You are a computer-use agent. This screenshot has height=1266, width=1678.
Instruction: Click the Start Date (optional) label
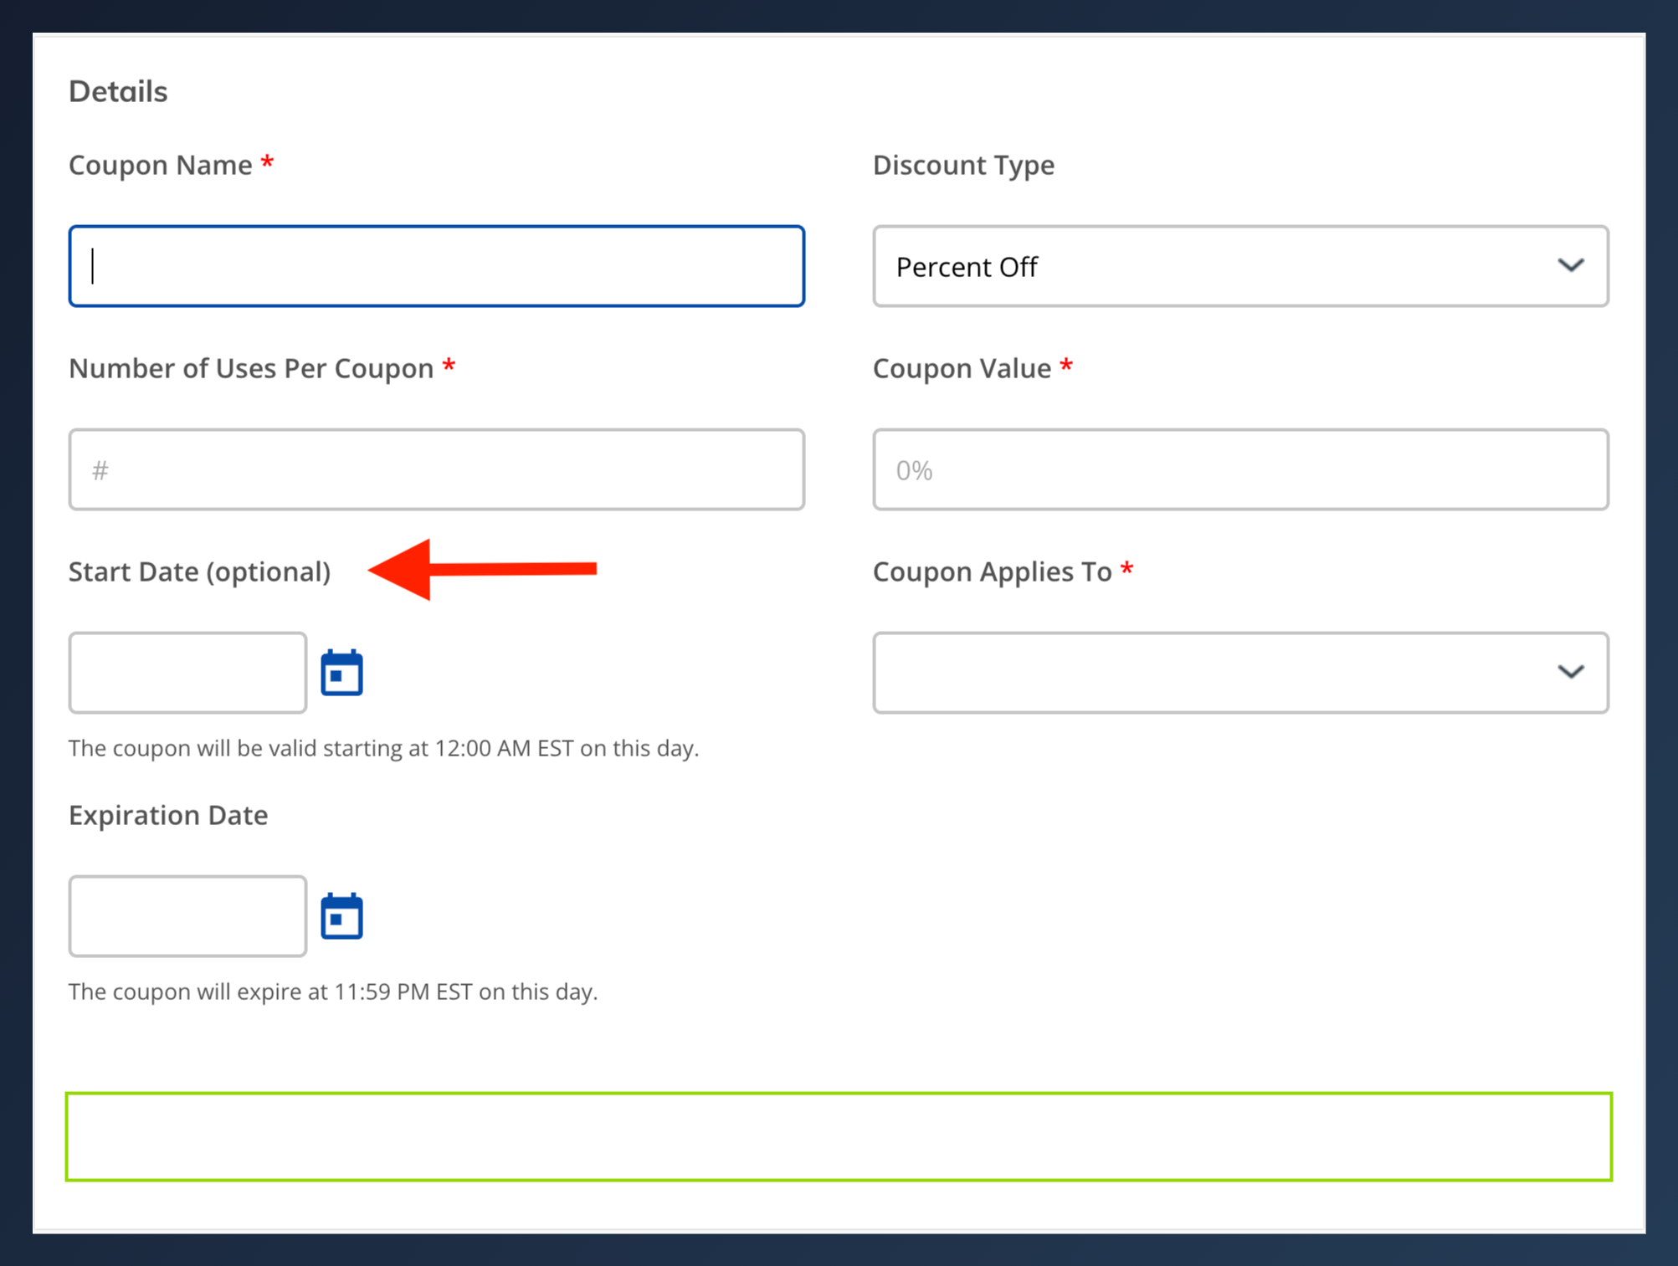click(x=200, y=571)
